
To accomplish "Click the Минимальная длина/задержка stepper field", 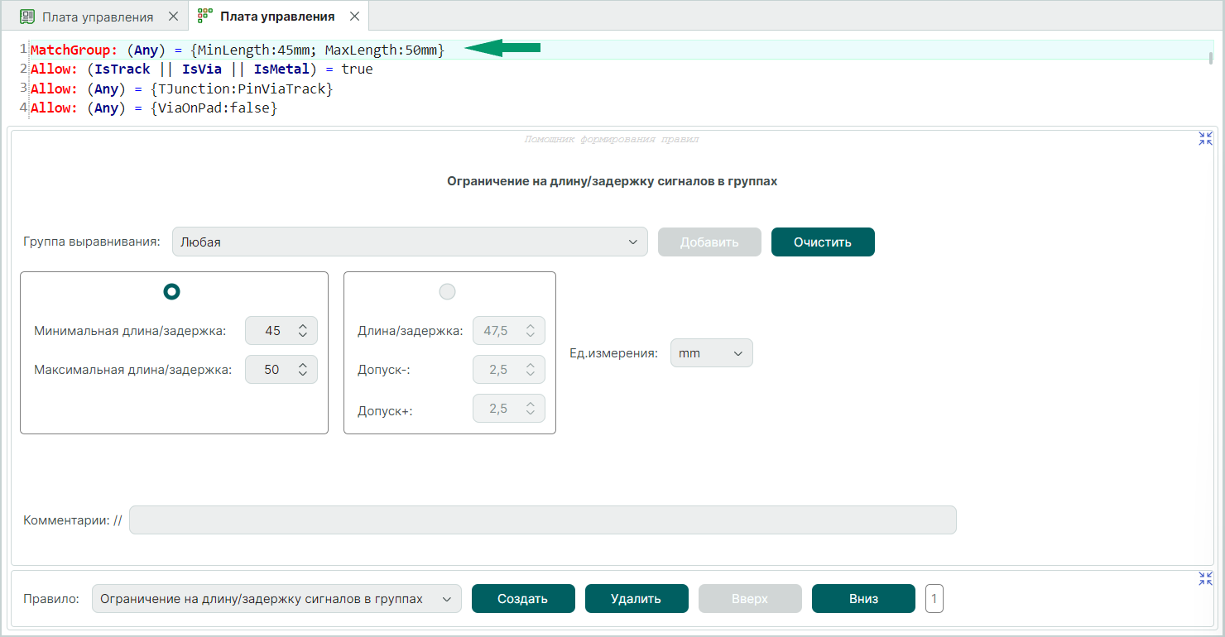I will click(281, 331).
